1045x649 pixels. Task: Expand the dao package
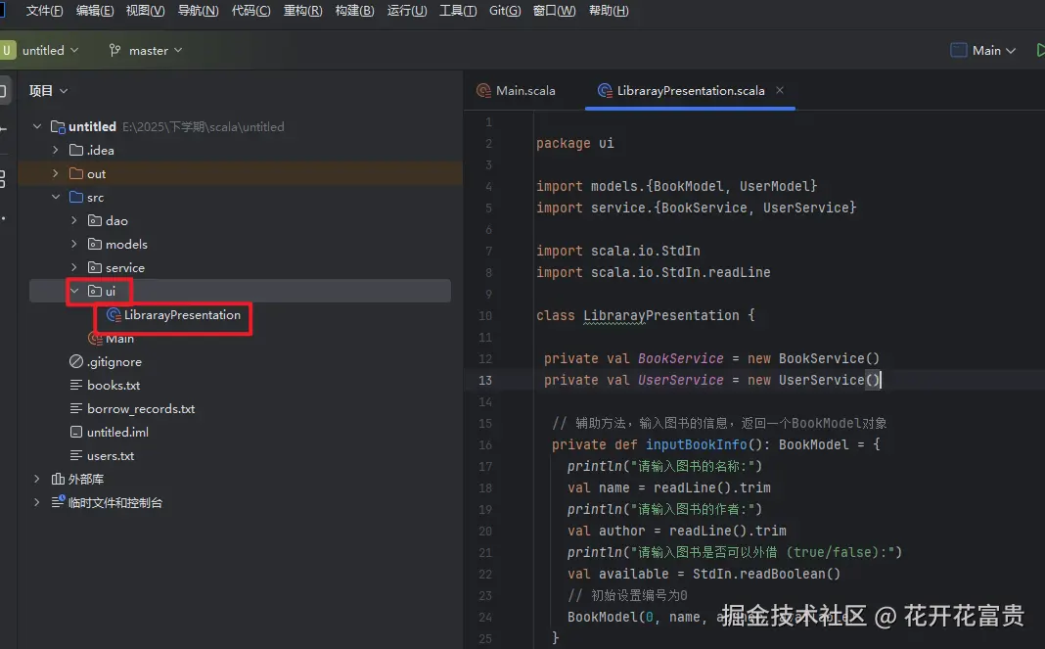(x=74, y=221)
